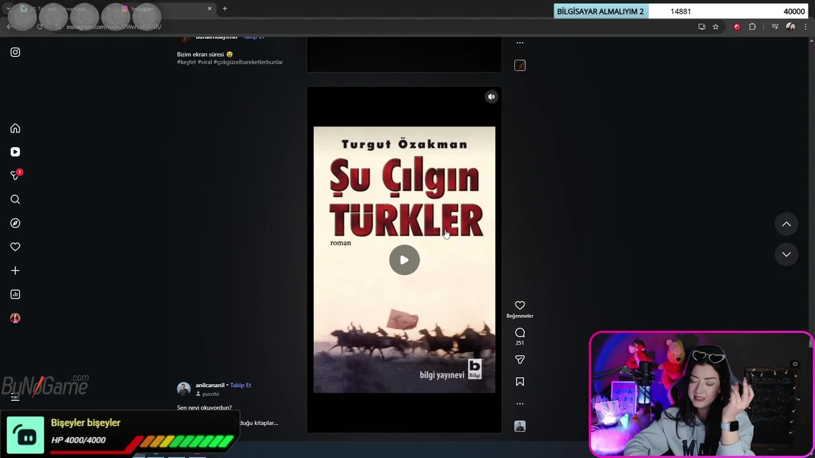Click 'Bişeyler bişeyler' overlay title
The image size is (815, 458).
85,423
